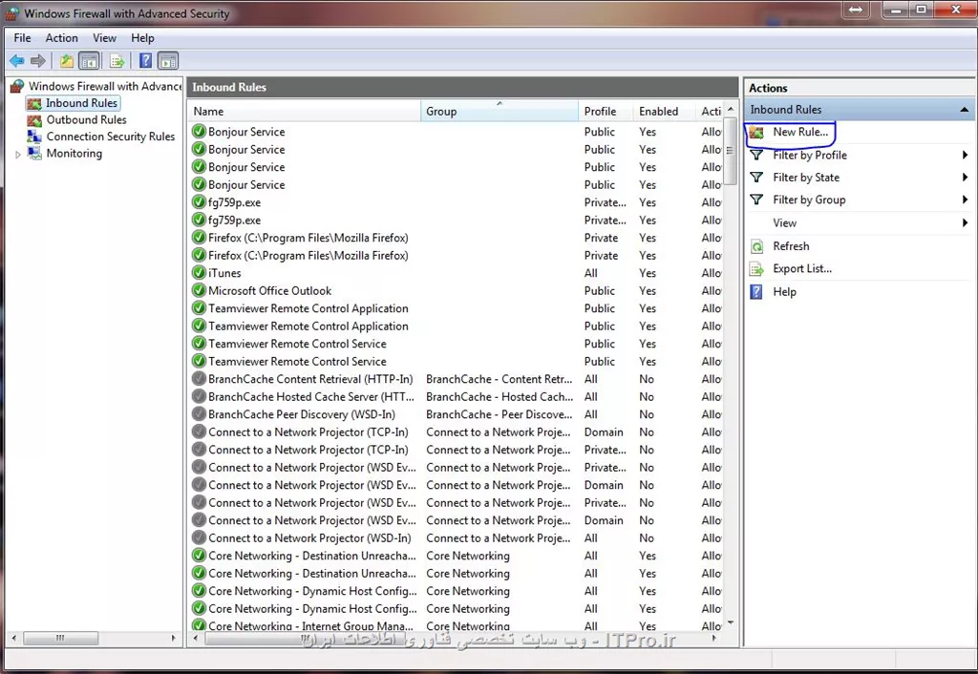Click New Rule... in Actions pane

click(x=800, y=132)
